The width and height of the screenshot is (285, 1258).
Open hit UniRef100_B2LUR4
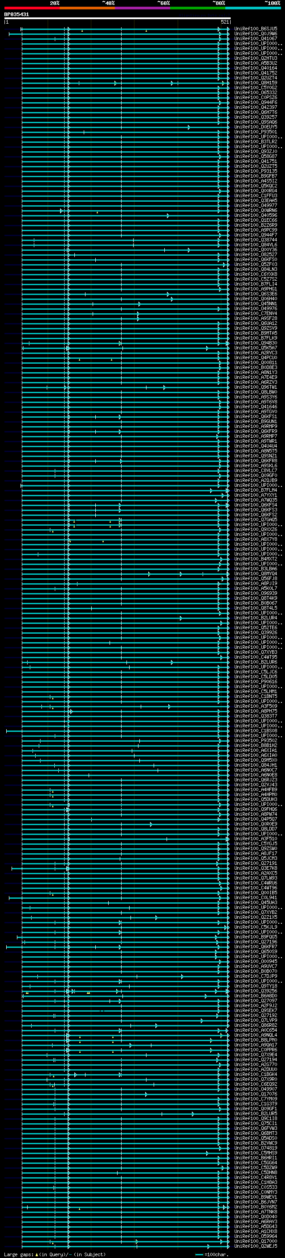click(x=256, y=618)
